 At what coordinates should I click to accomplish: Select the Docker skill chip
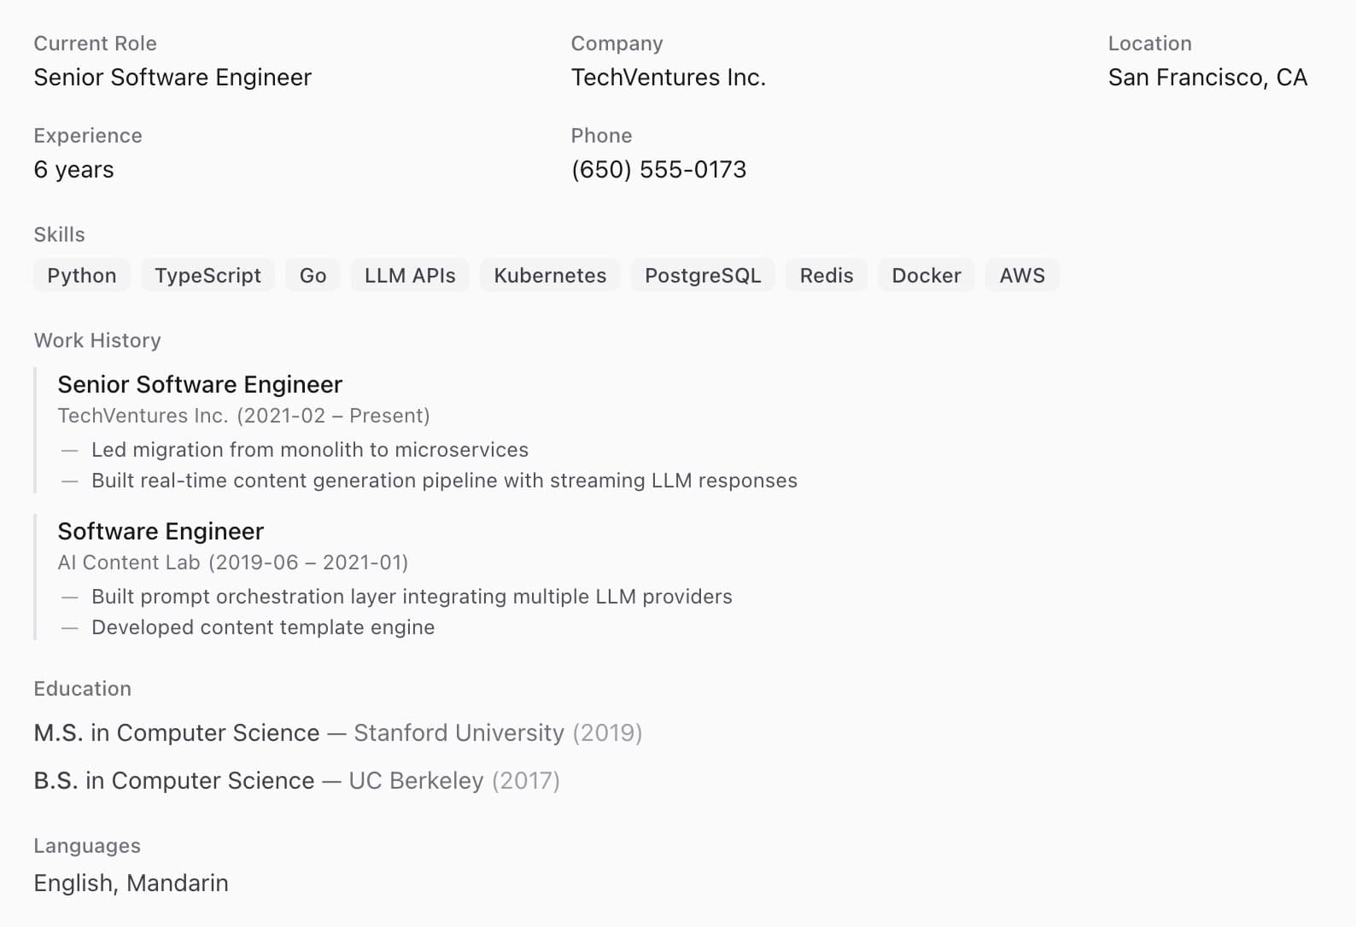[926, 276]
